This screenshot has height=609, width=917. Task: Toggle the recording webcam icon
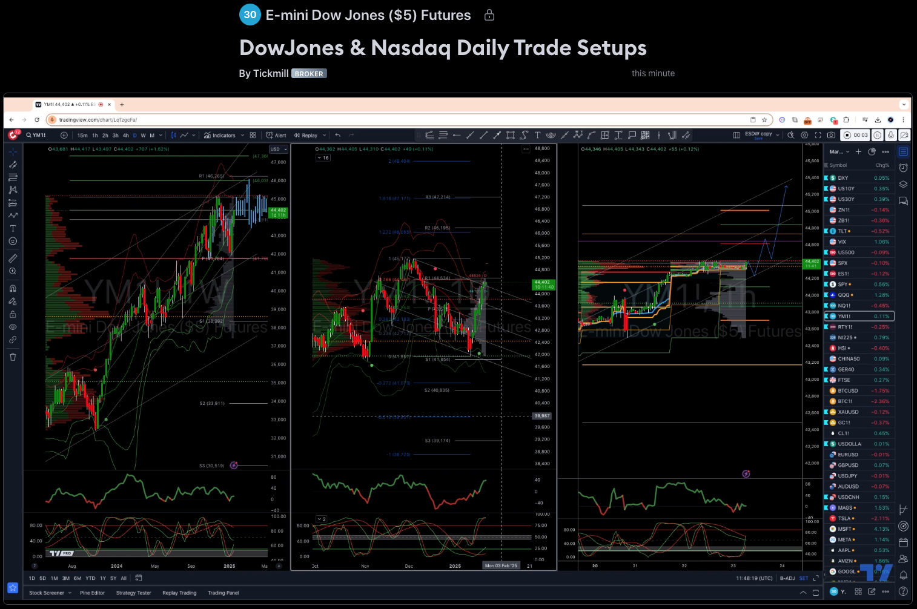pyautogui.click(x=904, y=136)
